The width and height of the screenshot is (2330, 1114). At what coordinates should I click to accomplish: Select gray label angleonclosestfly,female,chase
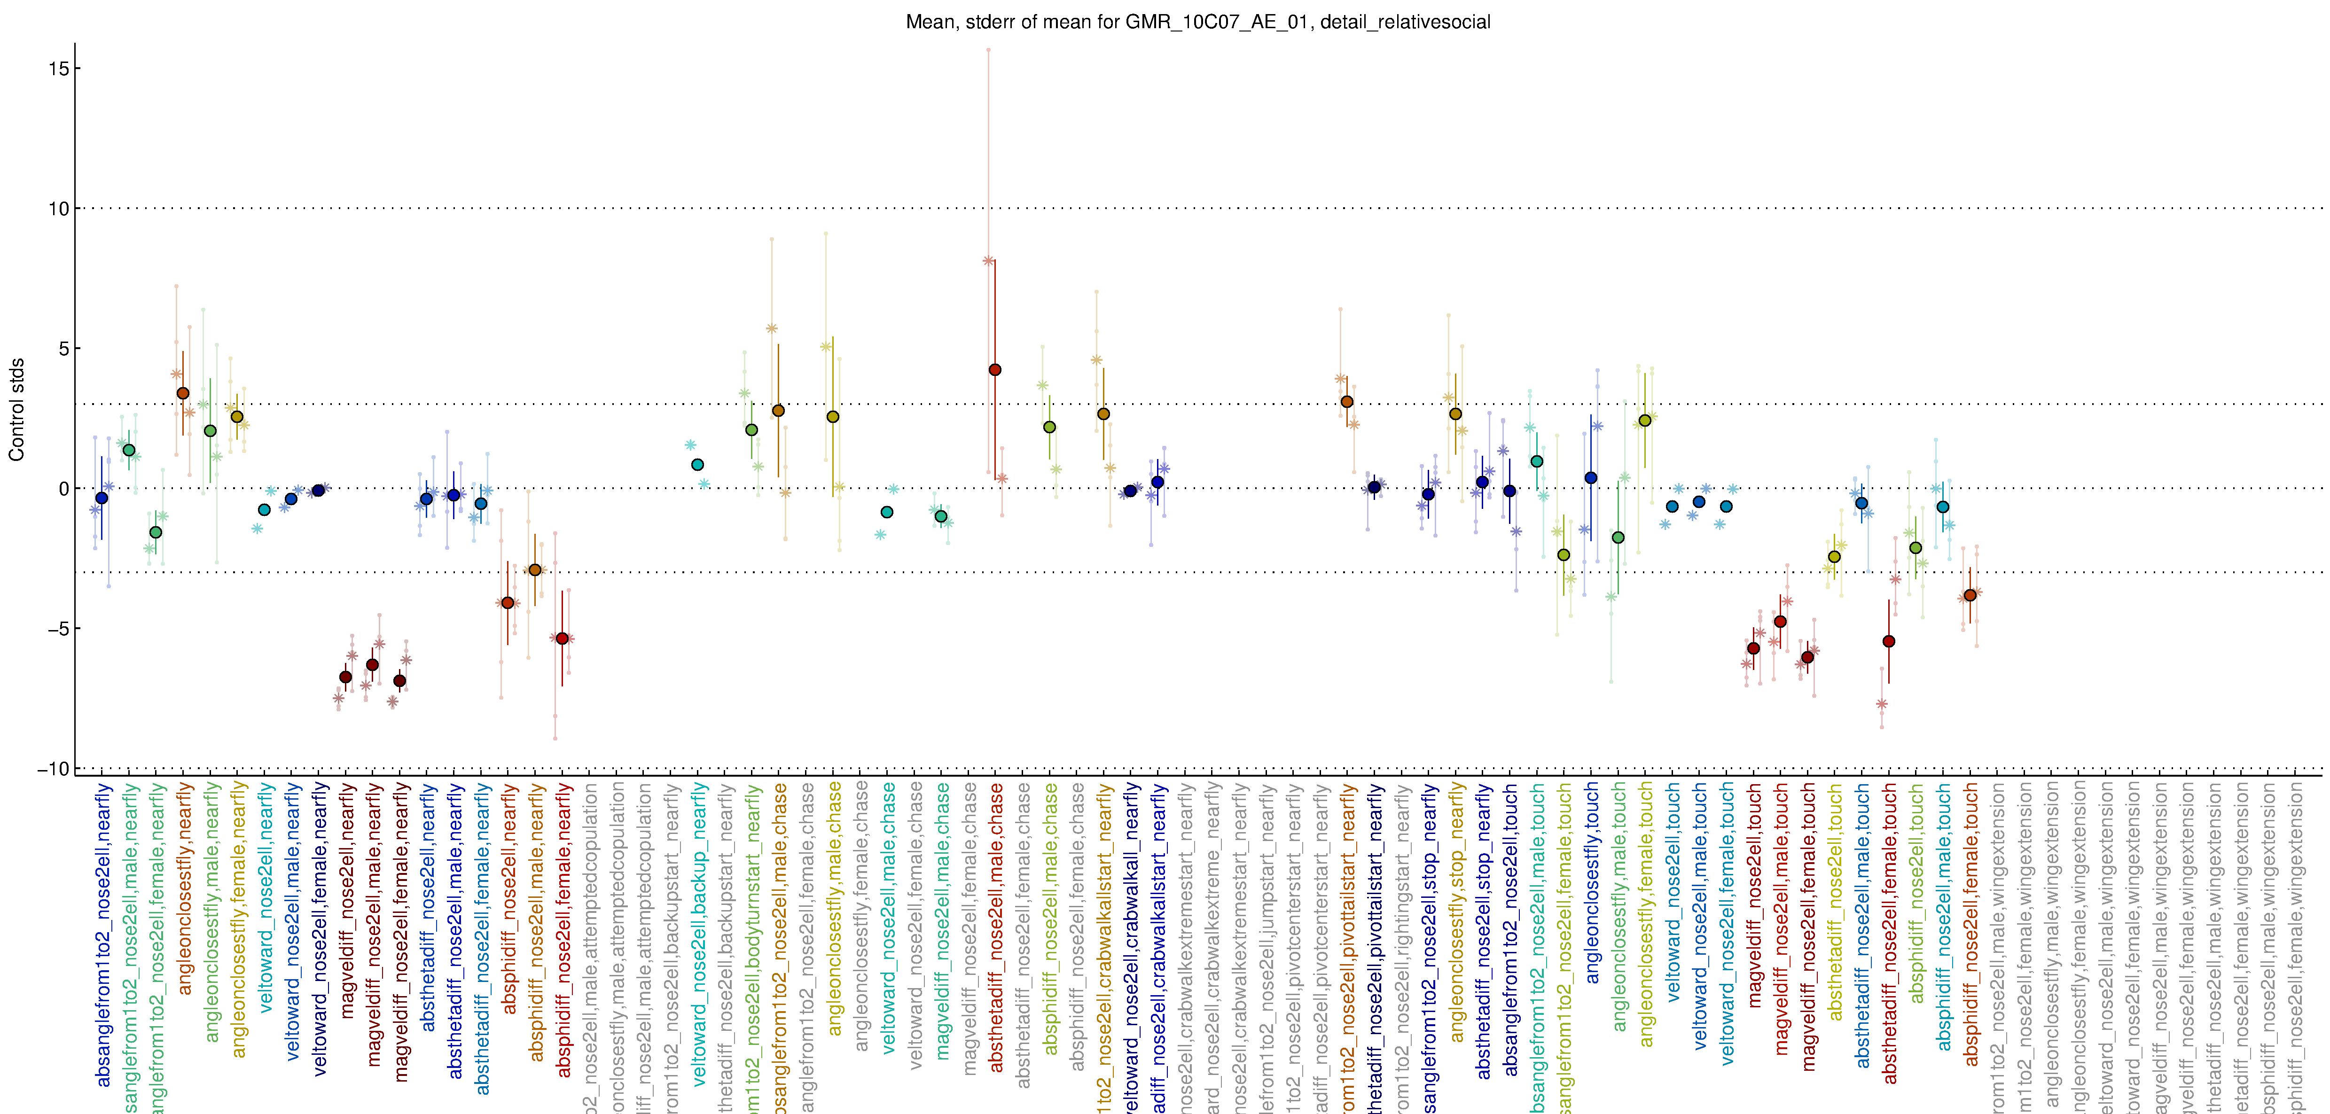861,917
